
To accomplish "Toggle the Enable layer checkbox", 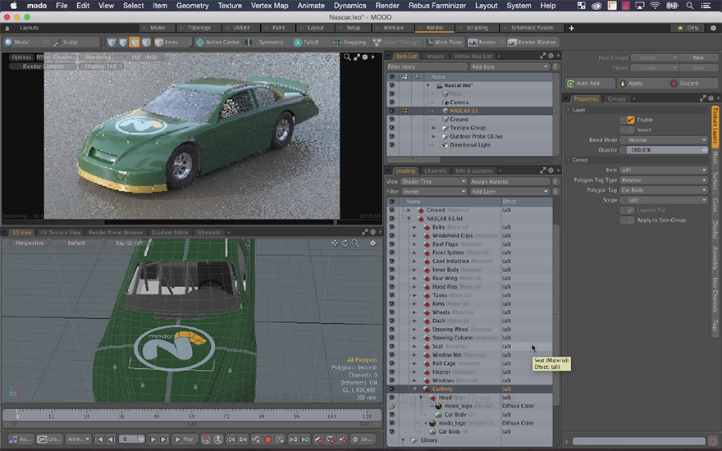I will (x=630, y=120).
